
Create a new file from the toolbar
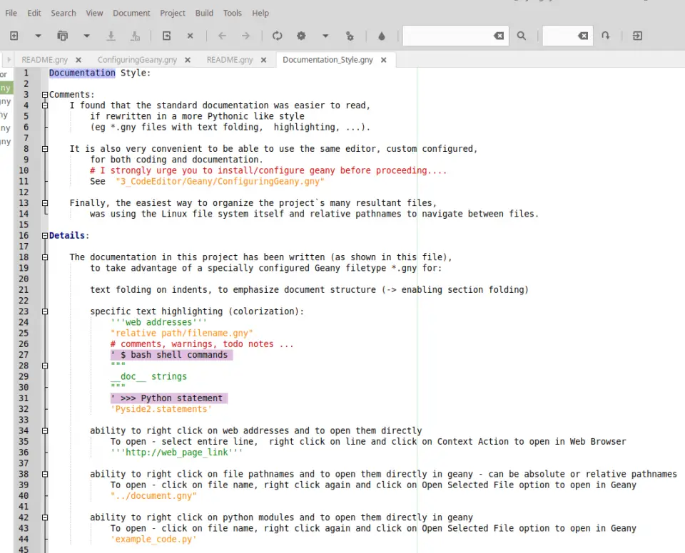click(x=14, y=36)
